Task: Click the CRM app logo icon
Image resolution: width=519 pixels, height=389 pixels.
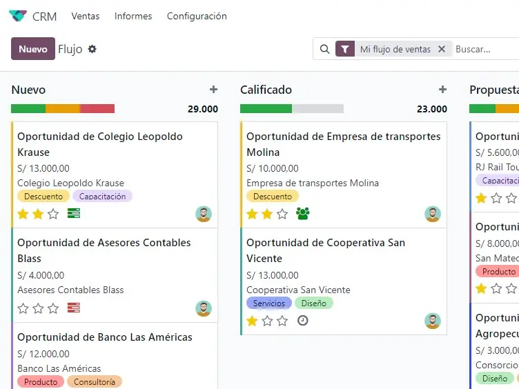Action: coord(18,16)
